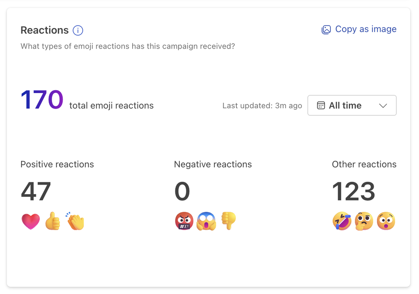Click the thinking face emoji
This screenshot has width=419, height=294.
click(x=364, y=221)
